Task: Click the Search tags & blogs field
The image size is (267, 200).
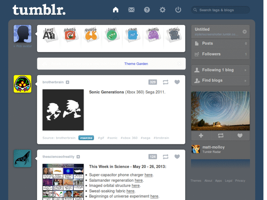Action: coord(221,10)
